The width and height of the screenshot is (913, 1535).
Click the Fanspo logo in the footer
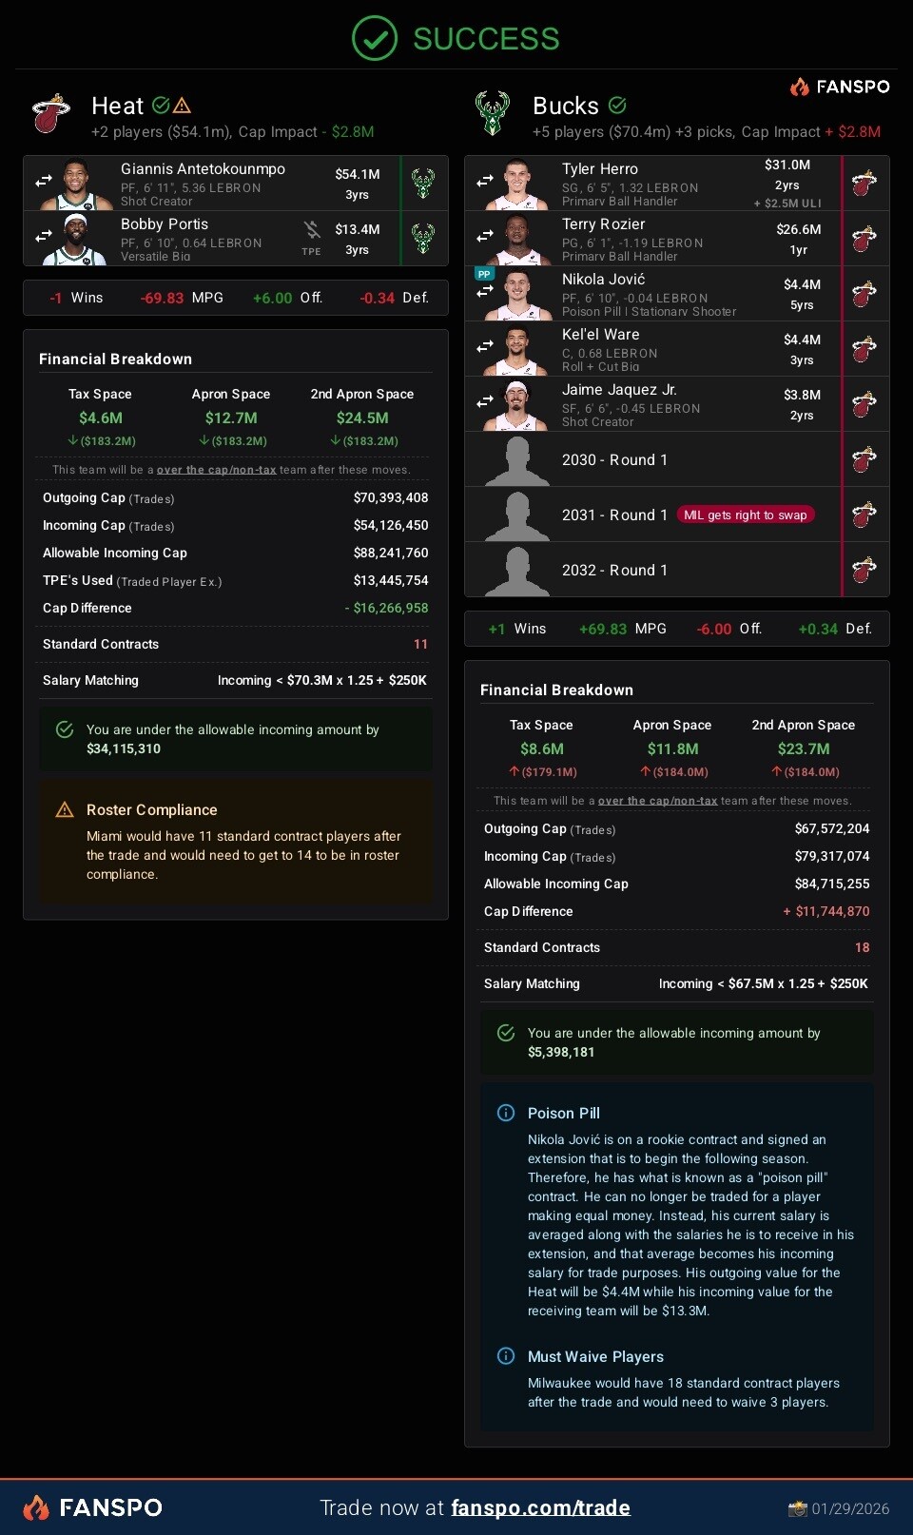92,1507
